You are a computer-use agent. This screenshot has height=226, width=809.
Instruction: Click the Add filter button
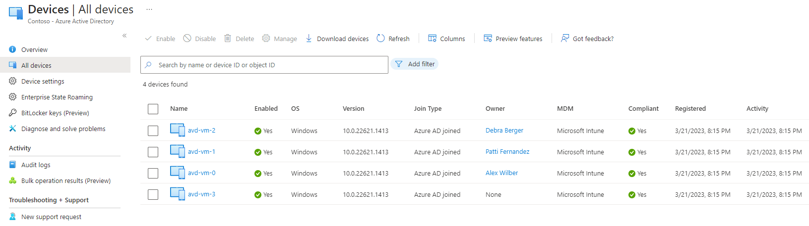pyautogui.click(x=415, y=64)
